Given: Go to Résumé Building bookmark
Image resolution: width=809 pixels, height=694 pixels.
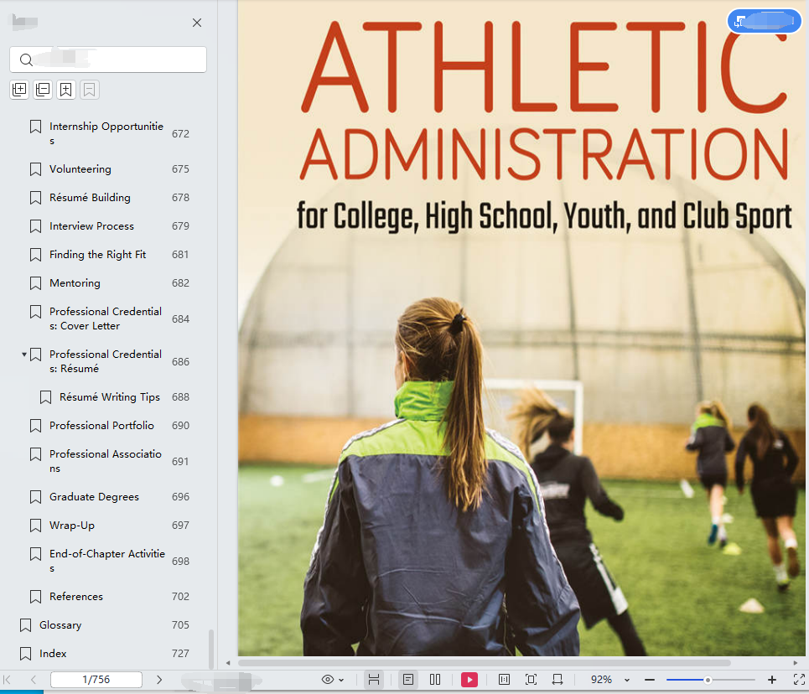Looking at the screenshot, I should pyautogui.click(x=90, y=198).
